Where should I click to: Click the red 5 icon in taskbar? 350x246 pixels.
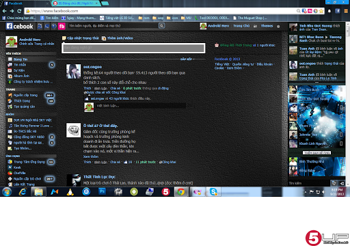[x=165, y=192]
